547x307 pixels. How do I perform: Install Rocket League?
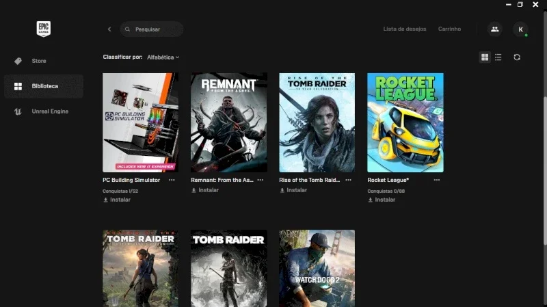[382, 200]
